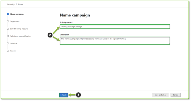Go to the Target users step label

click(x=15, y=22)
